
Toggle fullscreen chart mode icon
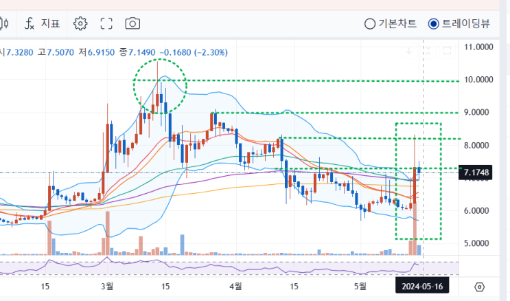pyautogui.click(x=106, y=23)
